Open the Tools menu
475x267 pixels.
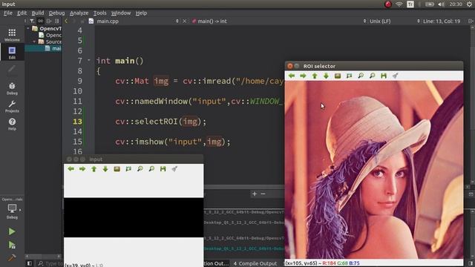[x=99, y=13]
